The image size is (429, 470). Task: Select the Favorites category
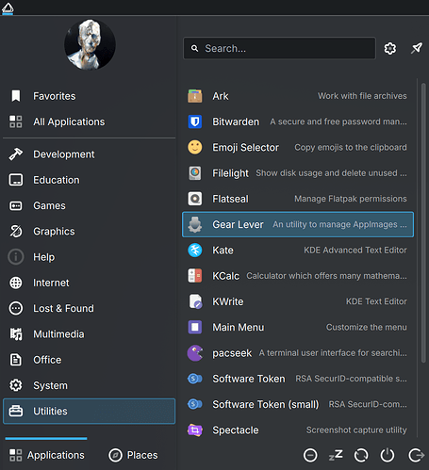coord(89,96)
